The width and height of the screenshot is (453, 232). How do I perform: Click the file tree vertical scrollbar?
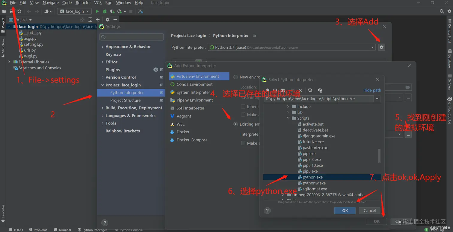(x=379, y=156)
